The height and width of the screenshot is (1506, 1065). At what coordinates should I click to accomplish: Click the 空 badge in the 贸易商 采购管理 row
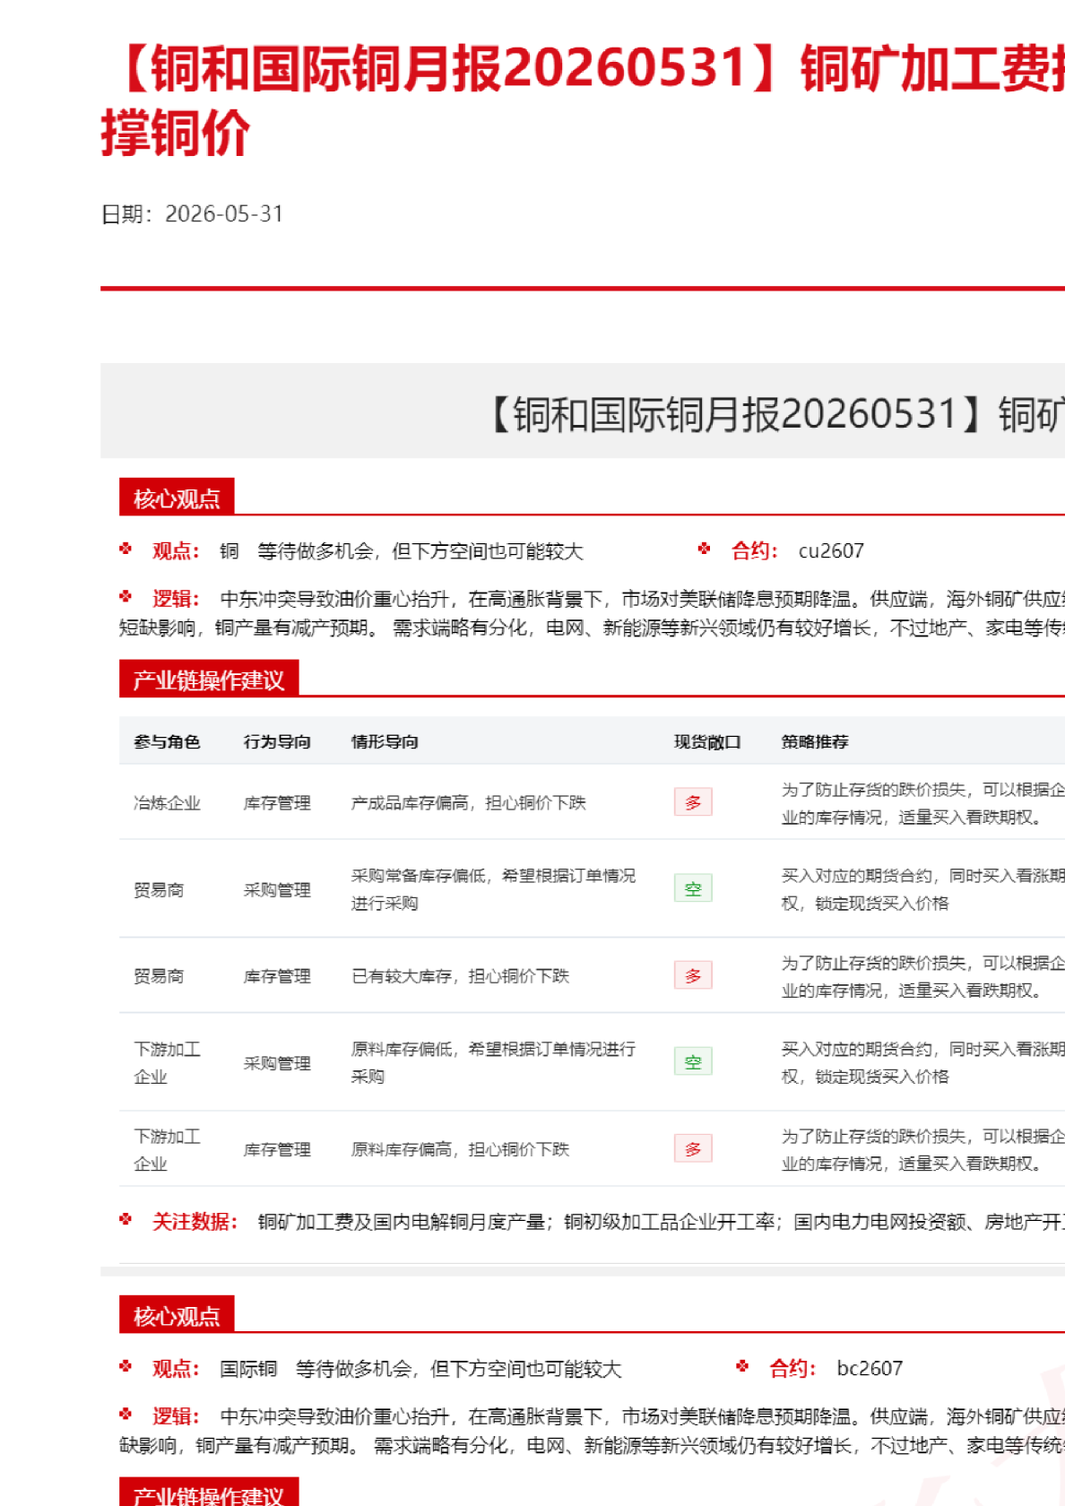click(693, 888)
